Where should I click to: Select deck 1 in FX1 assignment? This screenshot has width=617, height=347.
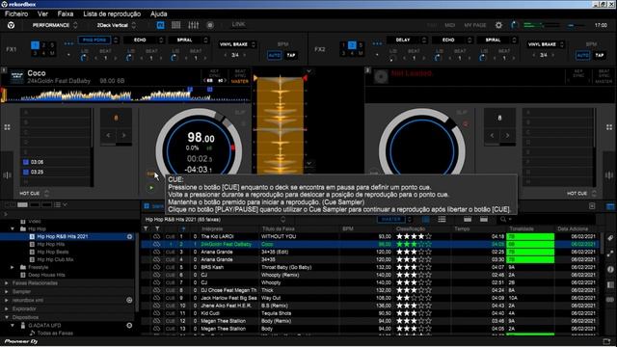click(x=35, y=45)
